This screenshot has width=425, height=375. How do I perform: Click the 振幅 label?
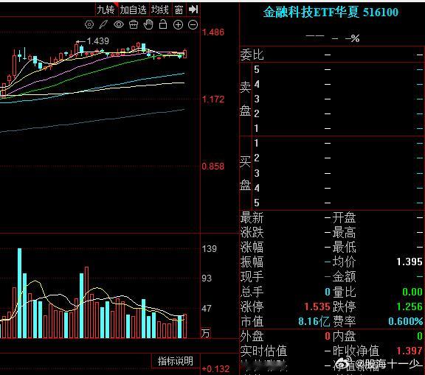[x=252, y=262]
